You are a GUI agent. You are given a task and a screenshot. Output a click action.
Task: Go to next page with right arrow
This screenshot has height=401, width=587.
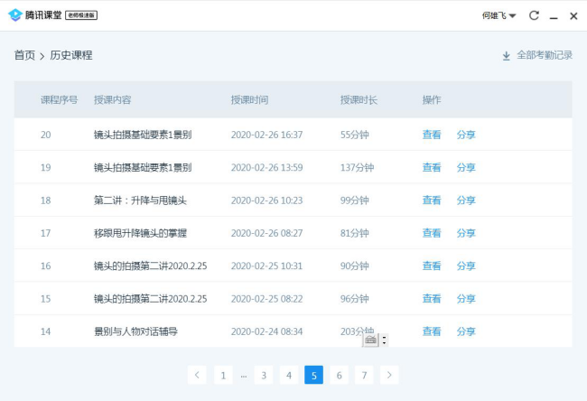click(389, 375)
